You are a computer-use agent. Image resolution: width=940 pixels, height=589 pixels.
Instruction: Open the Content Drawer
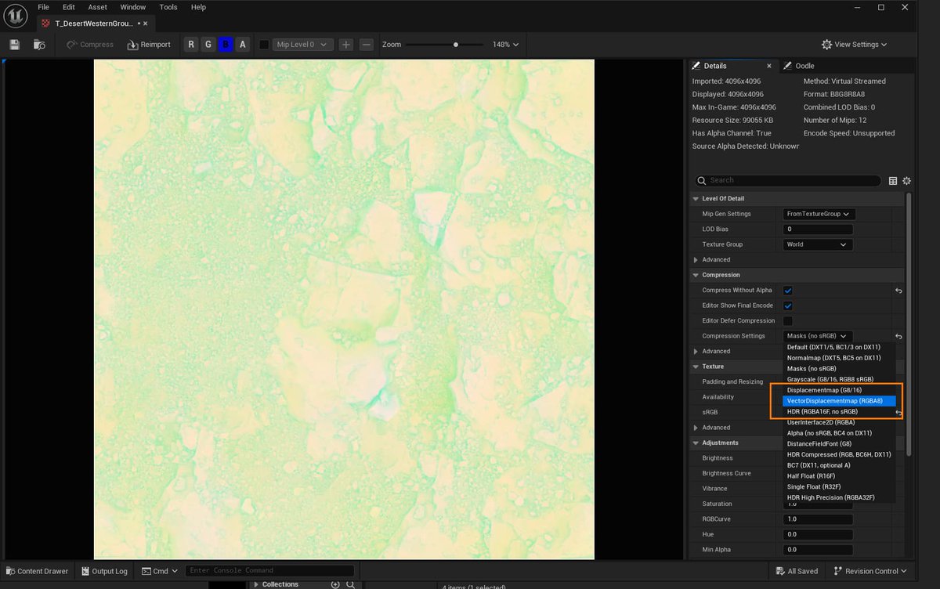click(37, 571)
